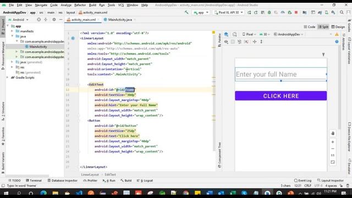Click the default margins vertical arrow icon

pos(261,42)
